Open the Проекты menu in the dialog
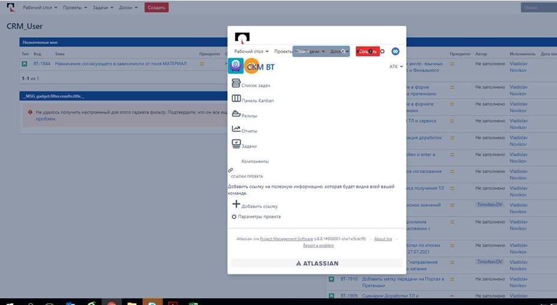This screenshot has width=557, height=305. pos(283,52)
